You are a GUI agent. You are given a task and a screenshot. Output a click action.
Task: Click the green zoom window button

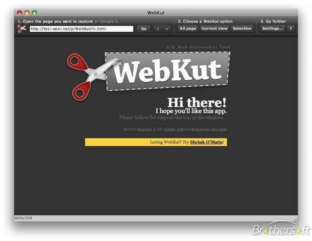(x=35, y=12)
